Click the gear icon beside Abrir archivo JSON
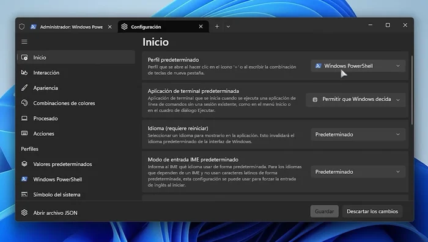Screen dimensions: 428x242 (x=24, y=213)
